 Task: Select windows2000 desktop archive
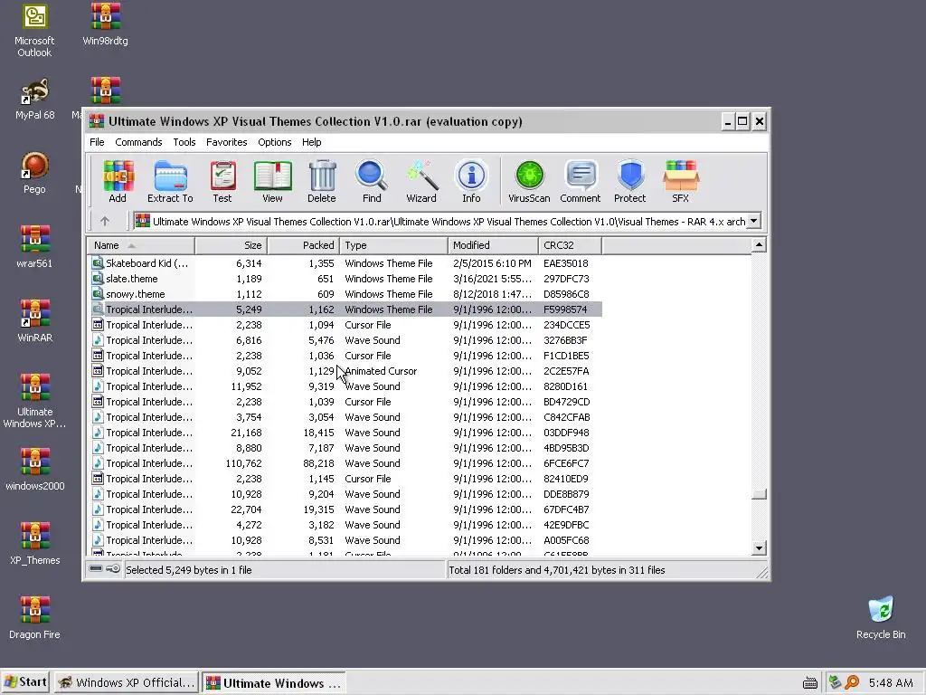pyautogui.click(x=34, y=471)
